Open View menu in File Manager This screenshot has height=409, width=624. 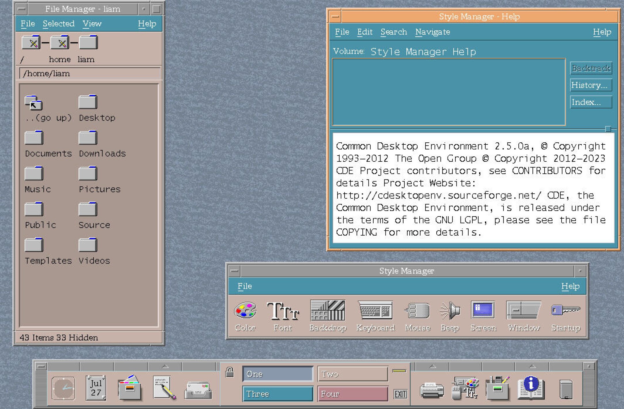pos(92,24)
